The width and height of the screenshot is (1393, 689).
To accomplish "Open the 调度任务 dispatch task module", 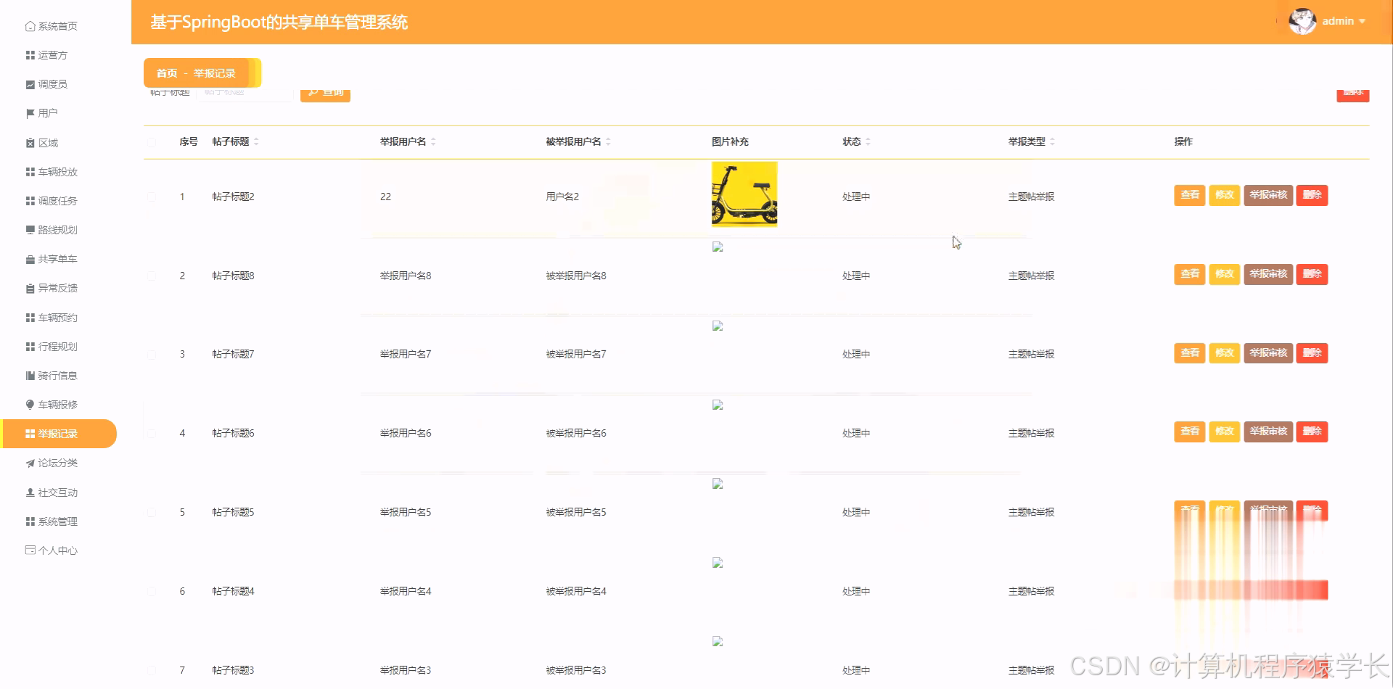I will 57,200.
